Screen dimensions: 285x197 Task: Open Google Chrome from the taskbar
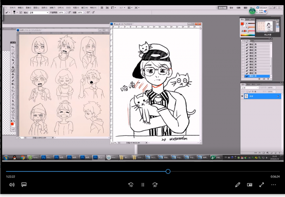click(x=23, y=157)
